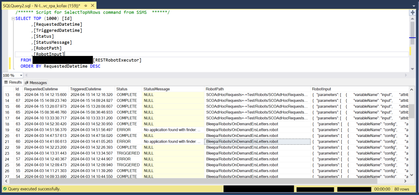Screen dimensions: 419x195
Task: Click the results grid vertical scroll thumb
Action: [x=412, y=111]
